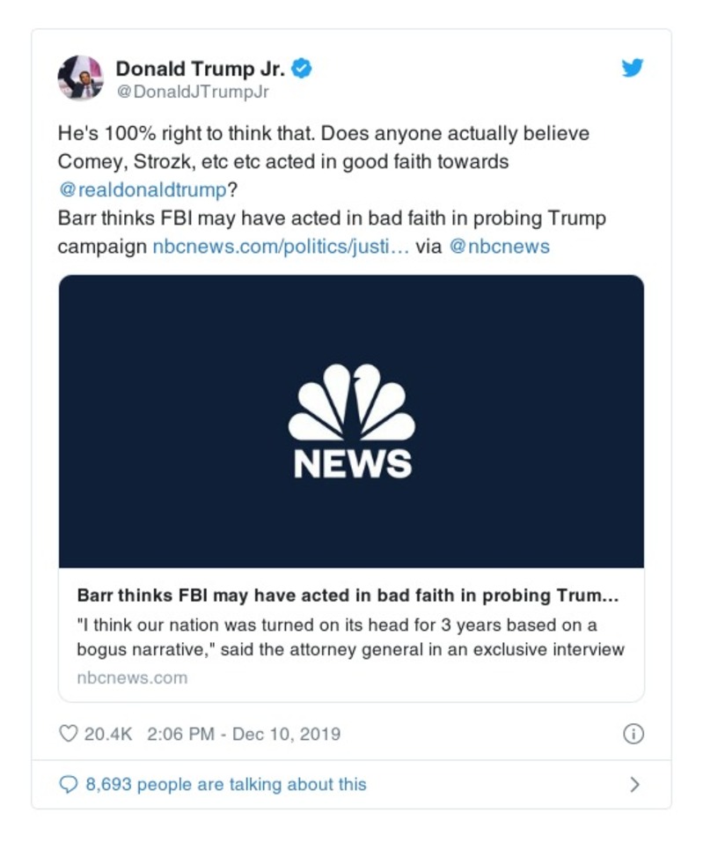Click the @DonaldJTrumpJr handle
This screenshot has width=703, height=843.
click(192, 92)
